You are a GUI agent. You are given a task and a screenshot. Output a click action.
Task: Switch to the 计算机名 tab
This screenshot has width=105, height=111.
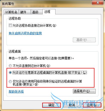(11, 12)
